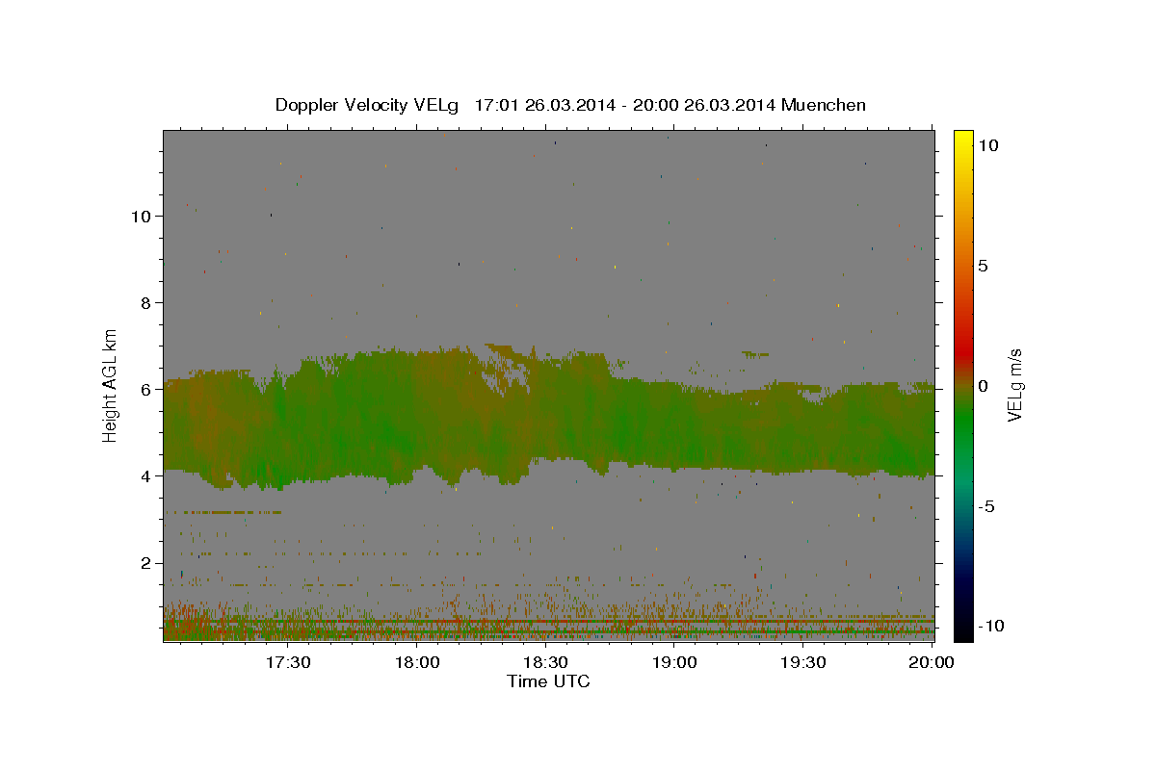The width and height of the screenshot is (1156, 770).
Task: Click the colorbar value 0
Action: (983, 385)
